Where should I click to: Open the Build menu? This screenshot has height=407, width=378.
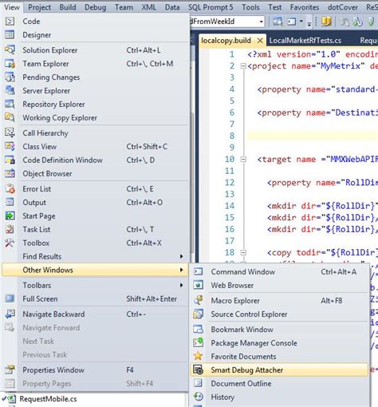68,7
